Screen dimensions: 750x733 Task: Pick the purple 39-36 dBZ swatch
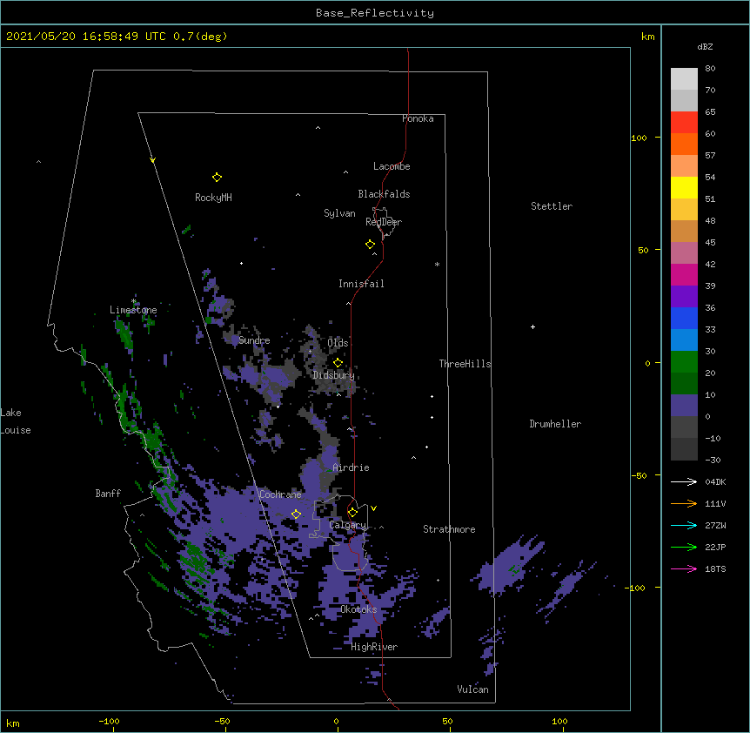click(x=684, y=297)
